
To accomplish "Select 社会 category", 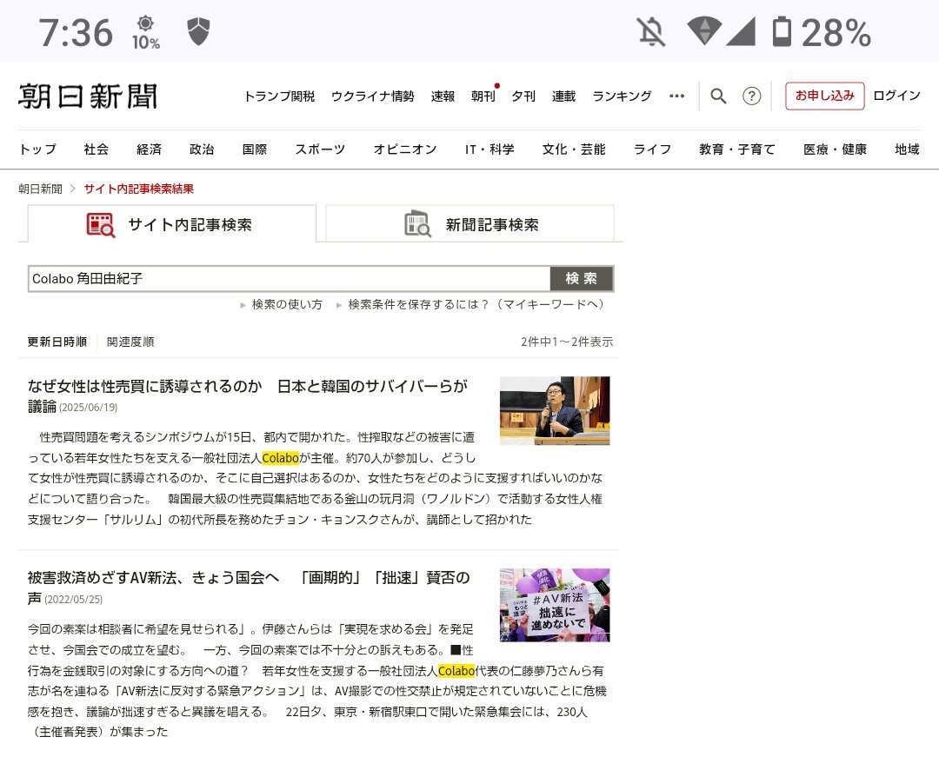I will 96,149.
